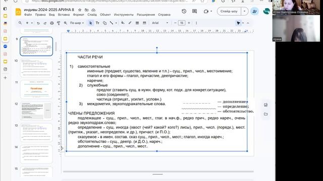
Task: Check the cloud save status icon
Action: click(93, 10)
